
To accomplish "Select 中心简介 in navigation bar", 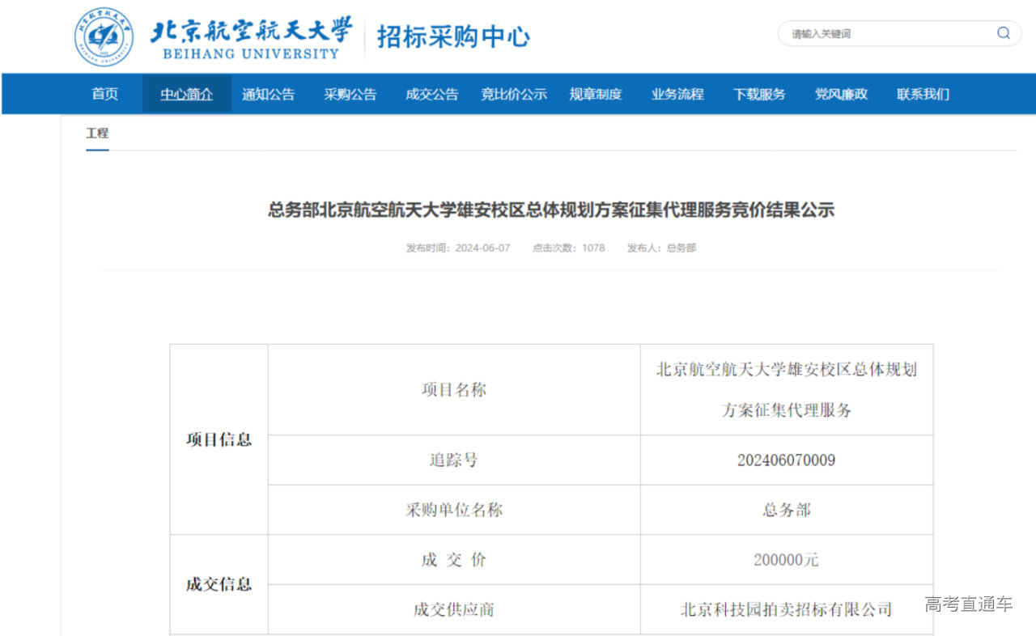I will click(x=186, y=94).
